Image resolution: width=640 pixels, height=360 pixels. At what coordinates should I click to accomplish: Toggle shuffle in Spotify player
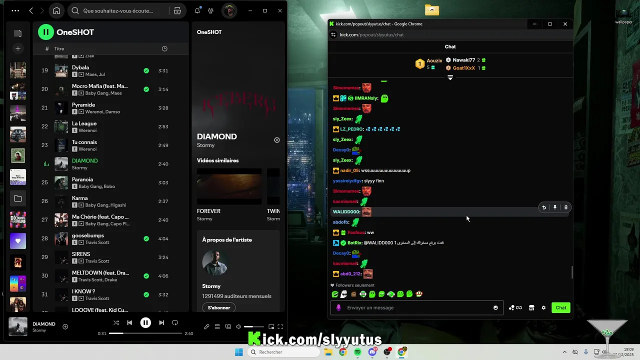point(116,322)
